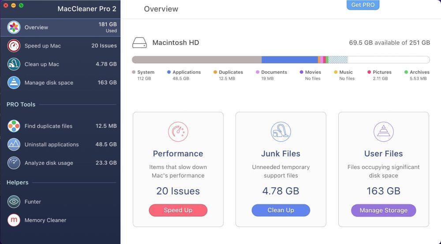Click the "PRO Tools" section header

pyautogui.click(x=21, y=104)
